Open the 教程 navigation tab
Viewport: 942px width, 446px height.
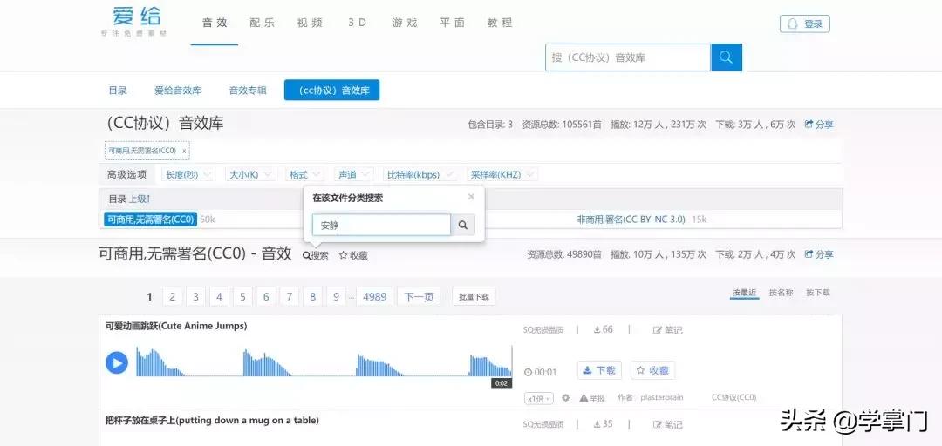click(499, 23)
